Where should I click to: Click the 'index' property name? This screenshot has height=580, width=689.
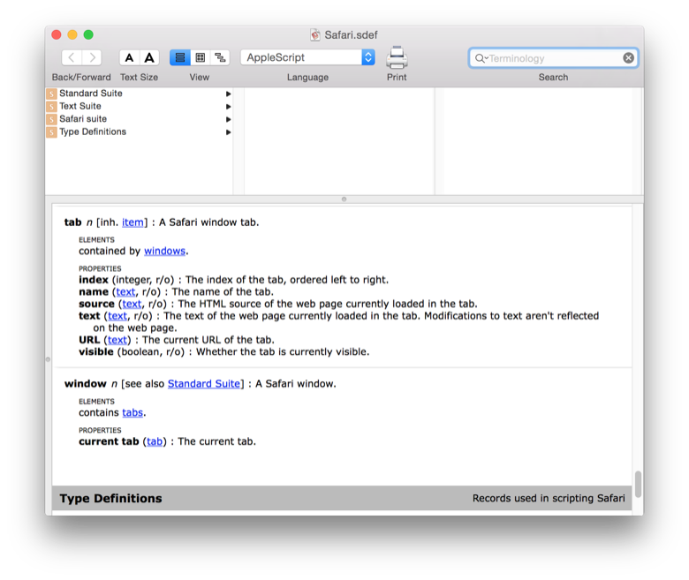94,280
